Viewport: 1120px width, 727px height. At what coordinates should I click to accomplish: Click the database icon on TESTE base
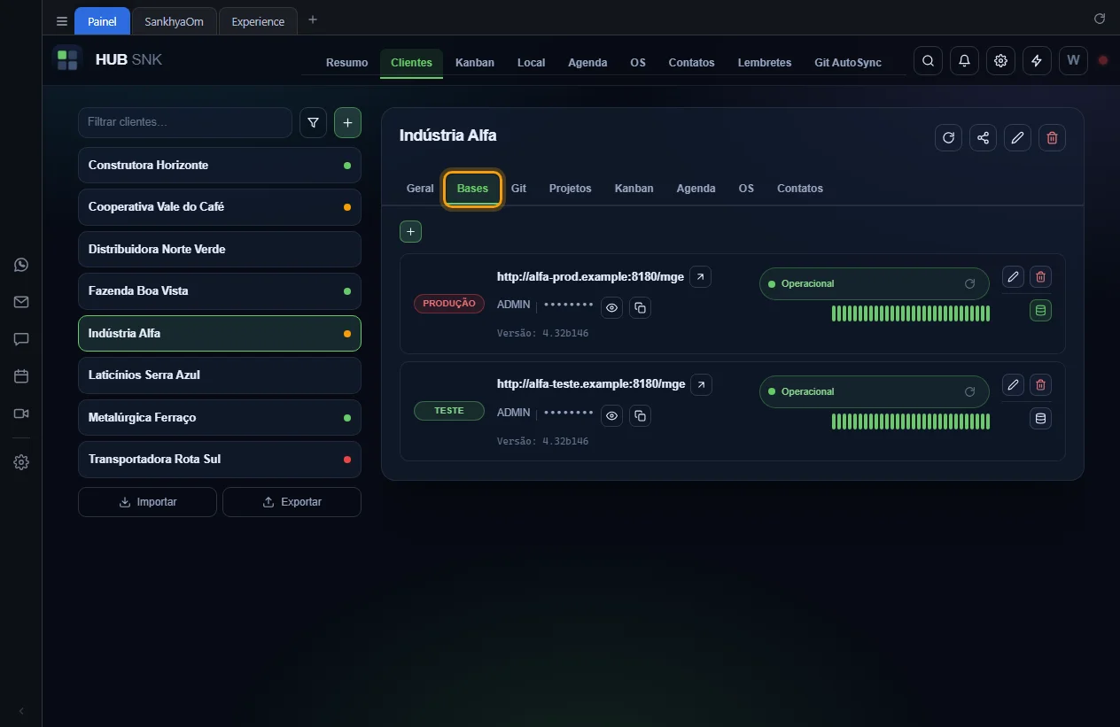(1040, 419)
